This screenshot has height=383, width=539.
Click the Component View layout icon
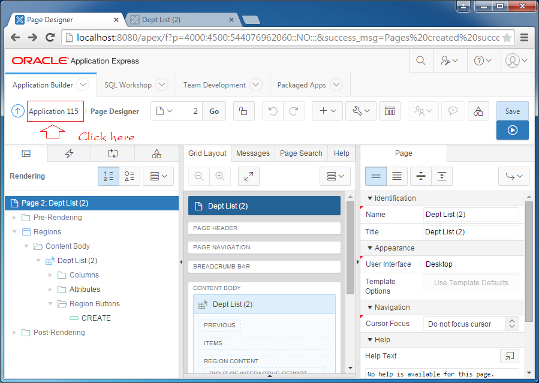[x=390, y=111]
